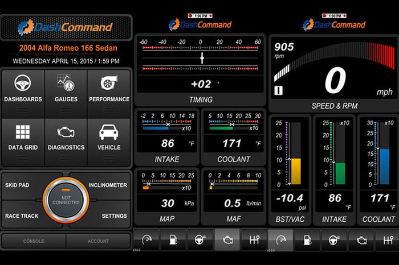Click the DASHBOARDS label text
Image resolution: width=399 pixels, height=265 pixels.
click(23, 100)
